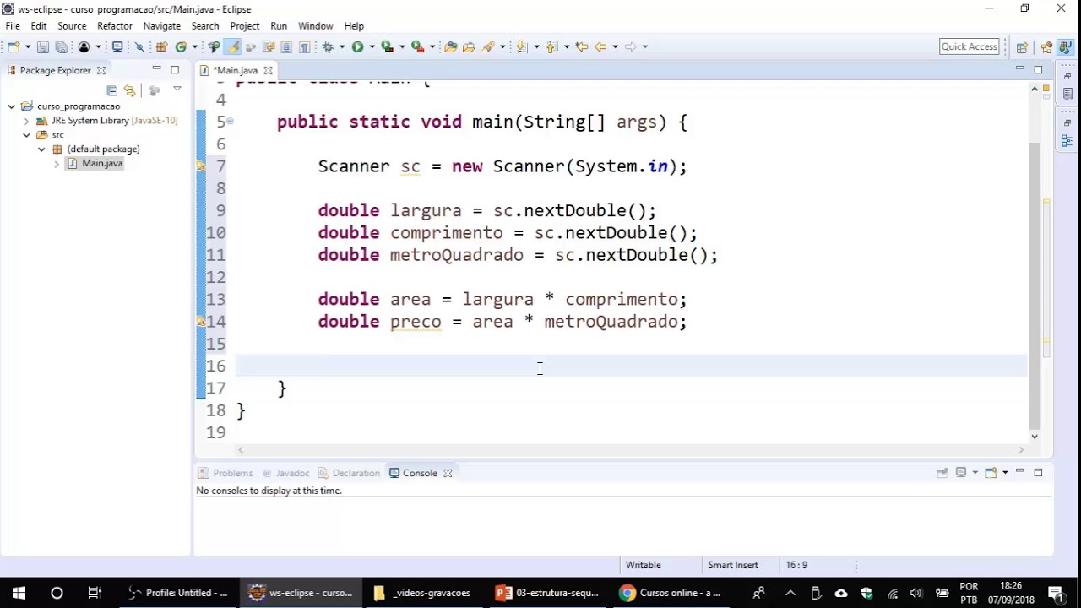This screenshot has height=608, width=1081.
Task: Open the Source menu
Action: pyautogui.click(x=72, y=26)
